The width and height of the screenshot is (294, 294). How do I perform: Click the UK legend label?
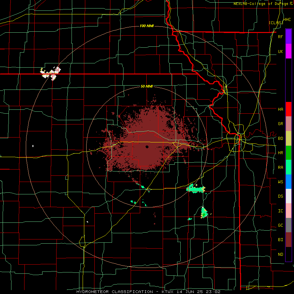point(280,51)
